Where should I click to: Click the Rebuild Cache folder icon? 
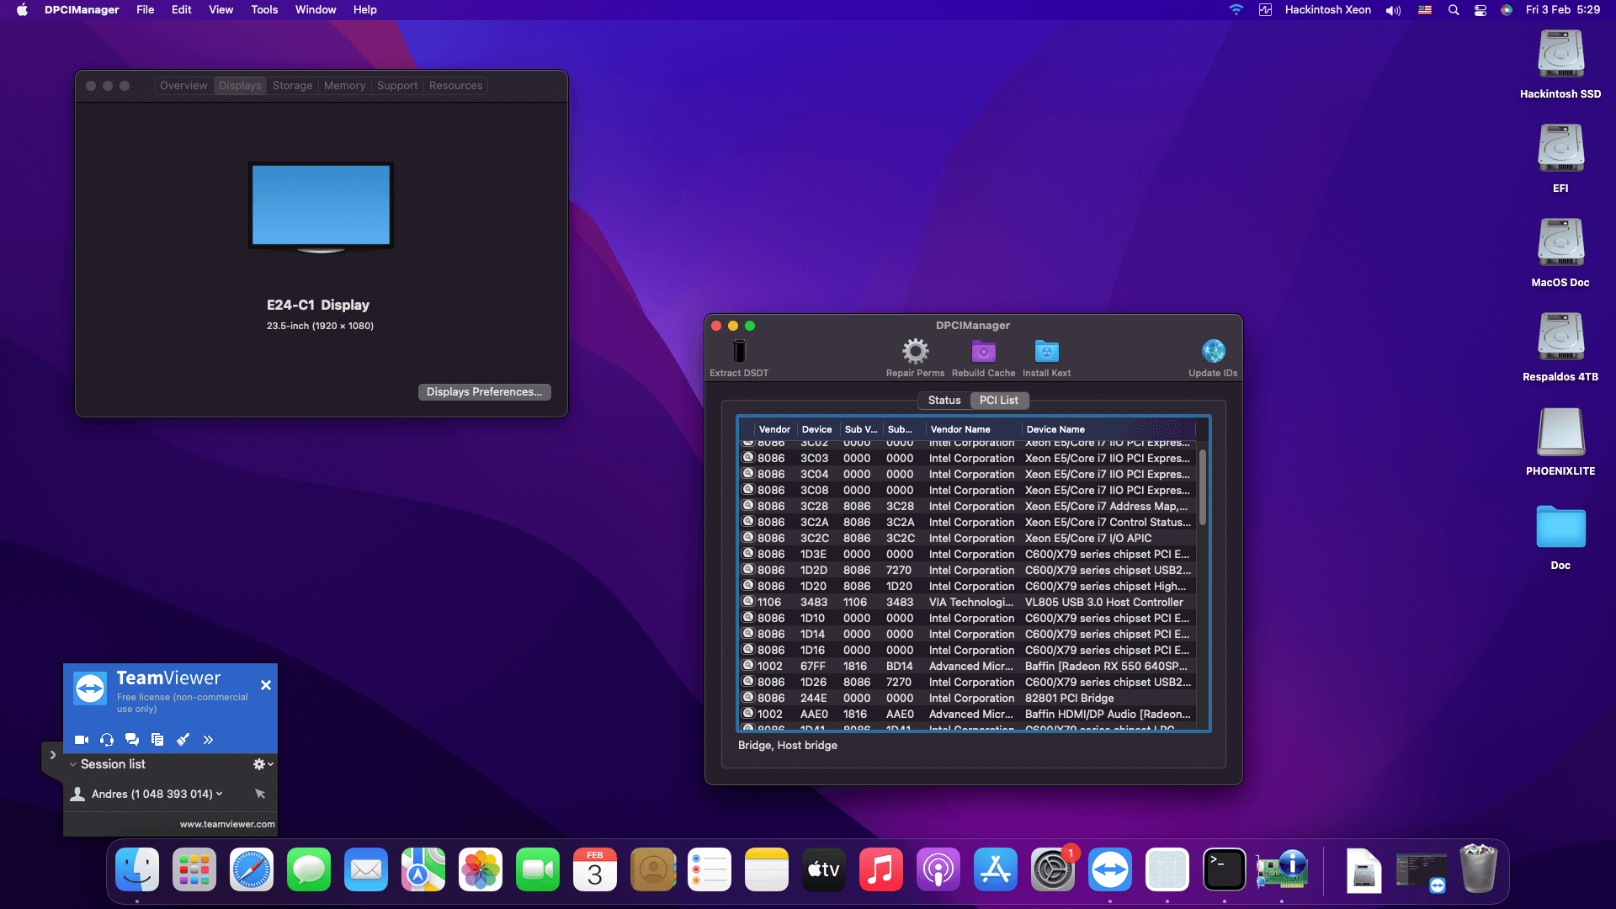point(983,351)
